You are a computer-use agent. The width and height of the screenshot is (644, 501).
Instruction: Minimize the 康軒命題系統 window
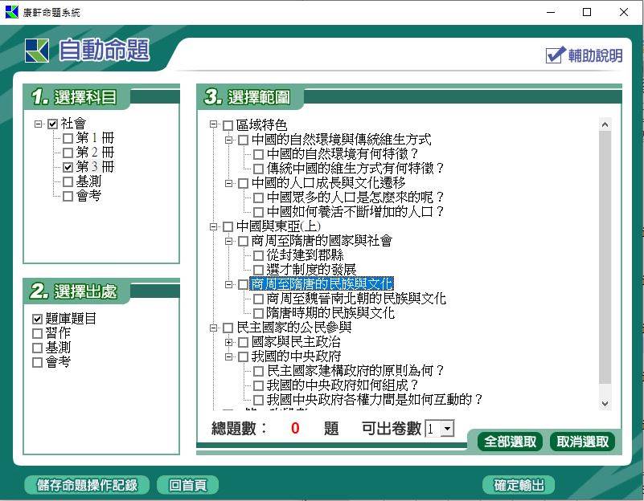pos(551,12)
